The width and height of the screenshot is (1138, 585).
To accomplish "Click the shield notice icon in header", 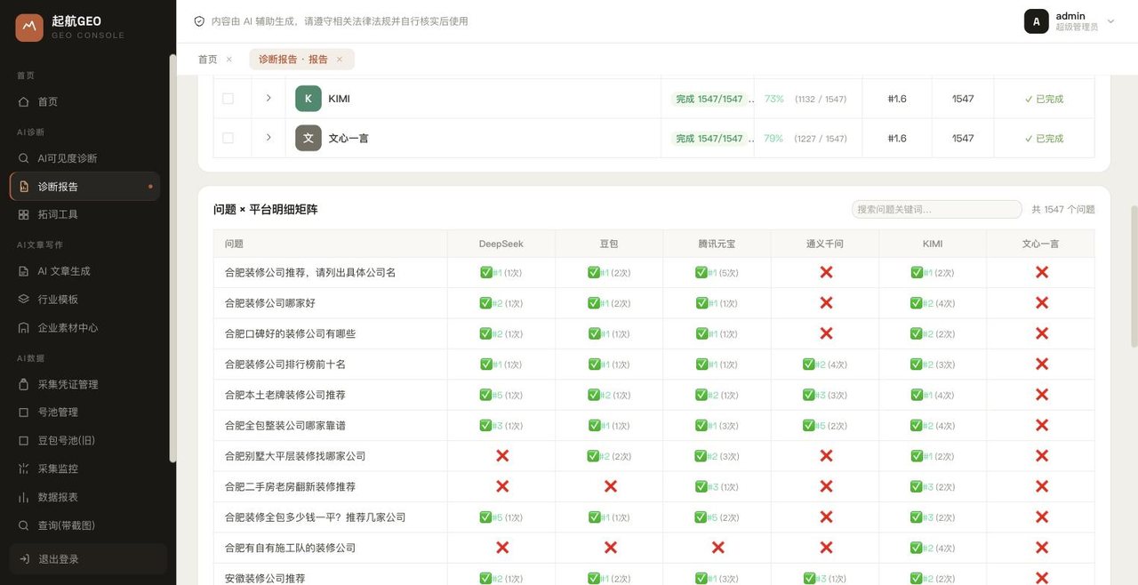I will [199, 21].
